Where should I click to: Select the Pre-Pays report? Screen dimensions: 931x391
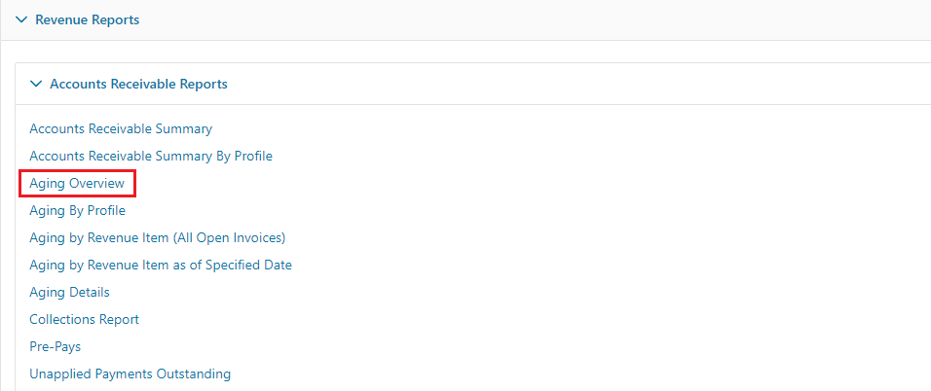pos(56,346)
